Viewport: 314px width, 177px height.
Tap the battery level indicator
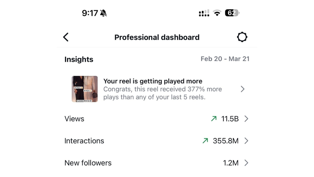click(232, 13)
